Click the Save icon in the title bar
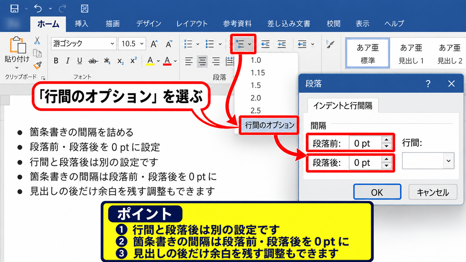Screen dimensions: 466x262 (x=14, y=8)
